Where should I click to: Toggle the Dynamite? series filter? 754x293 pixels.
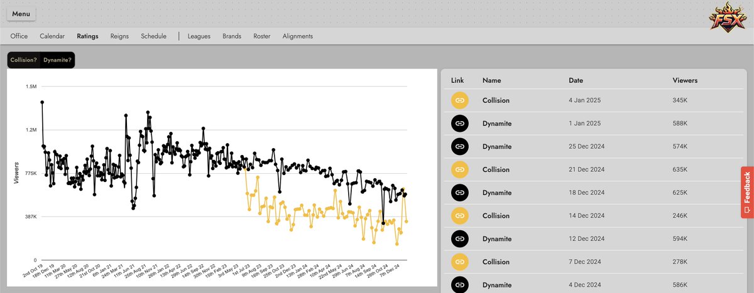57,60
